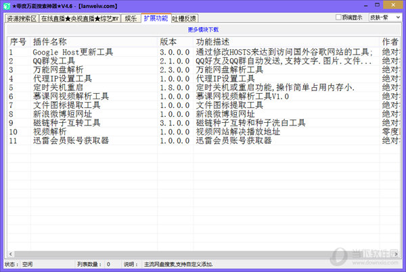This screenshot has width=406, height=272.
Task: Switch to the 资源搜索区 tab
Action: pos(22,19)
